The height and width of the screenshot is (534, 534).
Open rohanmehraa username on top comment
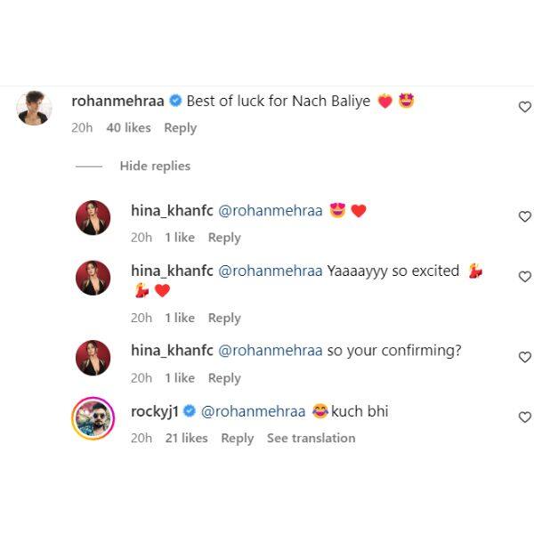(117, 101)
